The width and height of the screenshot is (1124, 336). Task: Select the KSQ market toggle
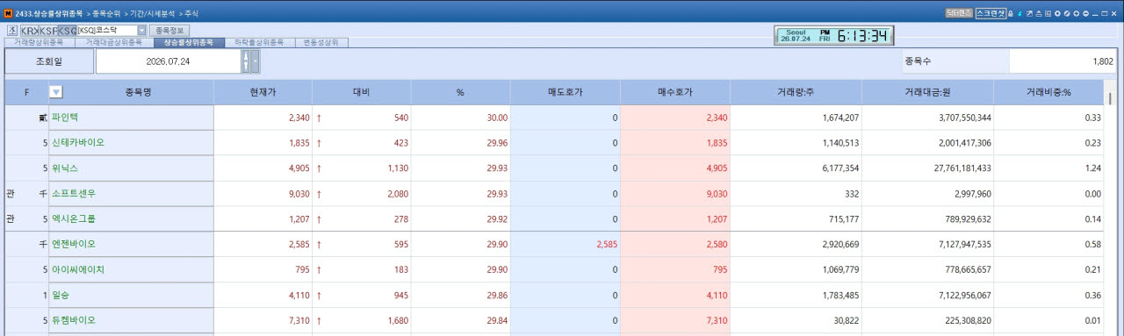click(x=67, y=30)
